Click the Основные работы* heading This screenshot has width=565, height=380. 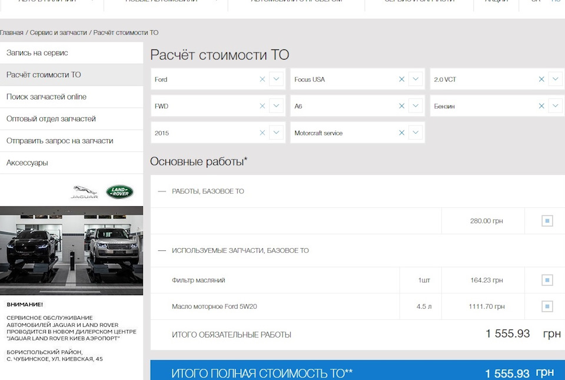pyautogui.click(x=198, y=161)
